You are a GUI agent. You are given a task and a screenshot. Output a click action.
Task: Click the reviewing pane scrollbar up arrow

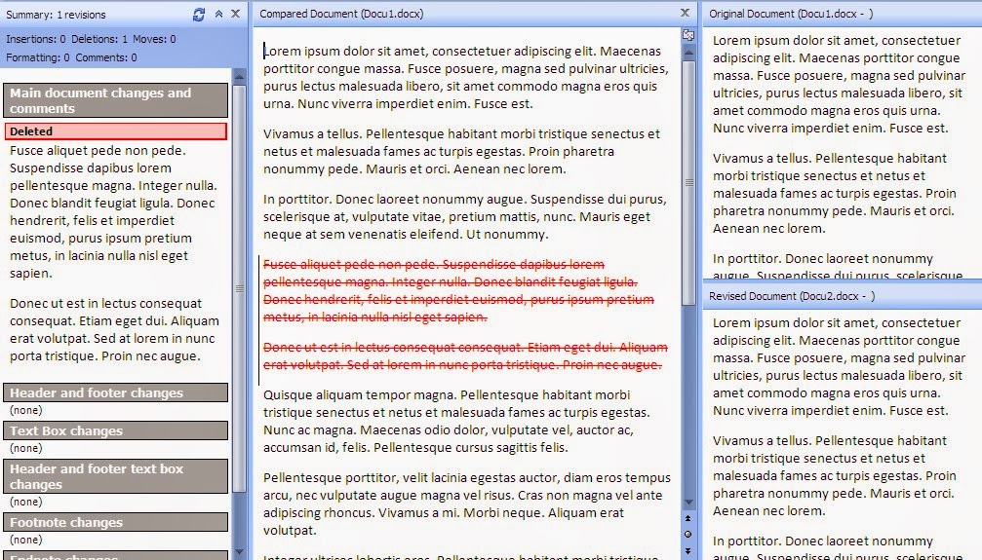[x=239, y=77]
